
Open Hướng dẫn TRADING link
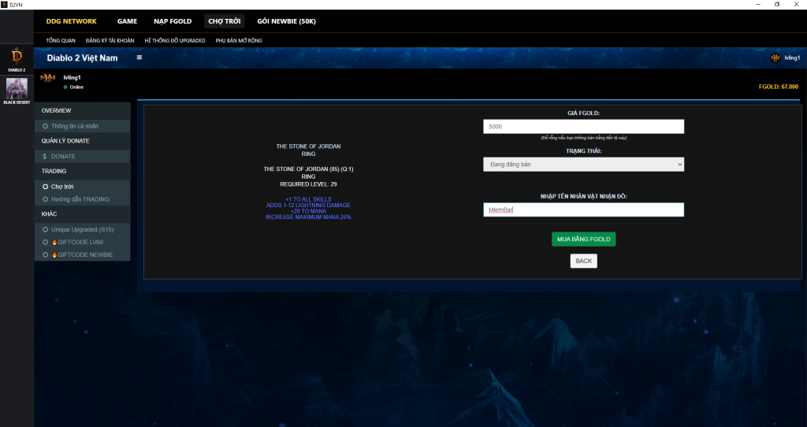(80, 199)
